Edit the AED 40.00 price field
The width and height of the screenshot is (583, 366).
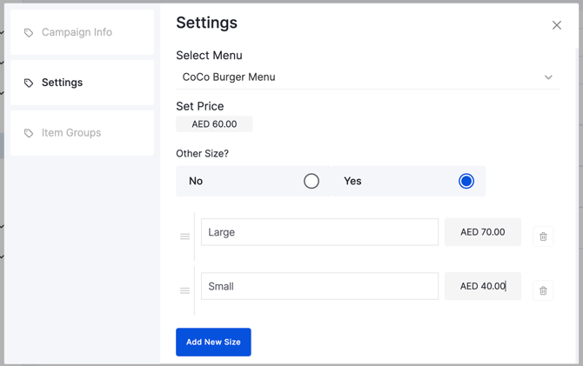tap(483, 286)
